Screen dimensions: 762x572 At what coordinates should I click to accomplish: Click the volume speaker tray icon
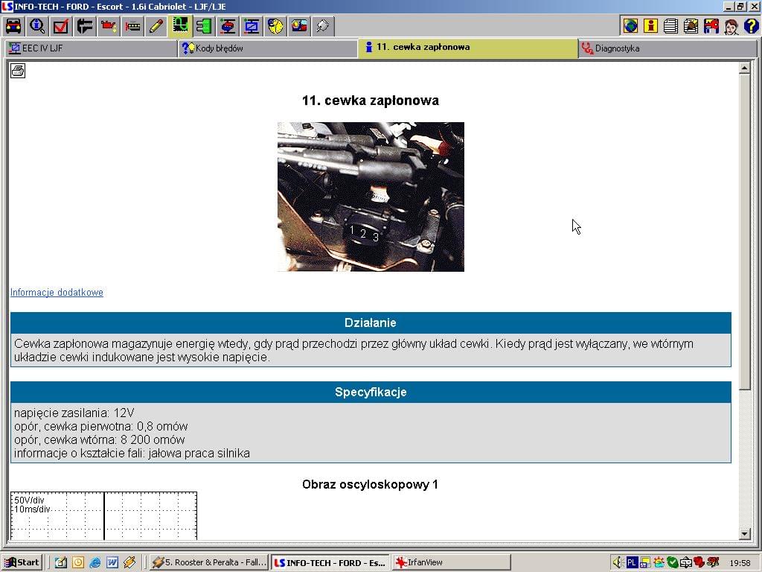coord(618,563)
